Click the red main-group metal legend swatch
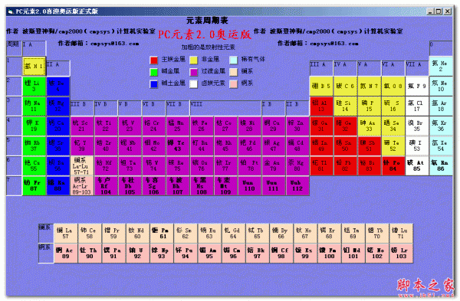Image resolution: width=460 pixels, height=301 pixels. pos(154,60)
